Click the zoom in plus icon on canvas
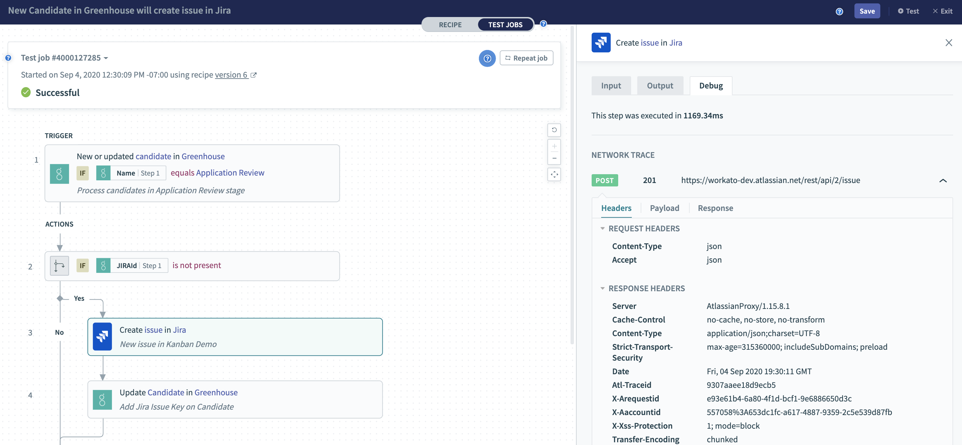Screen dimensions: 962x445 coord(554,146)
